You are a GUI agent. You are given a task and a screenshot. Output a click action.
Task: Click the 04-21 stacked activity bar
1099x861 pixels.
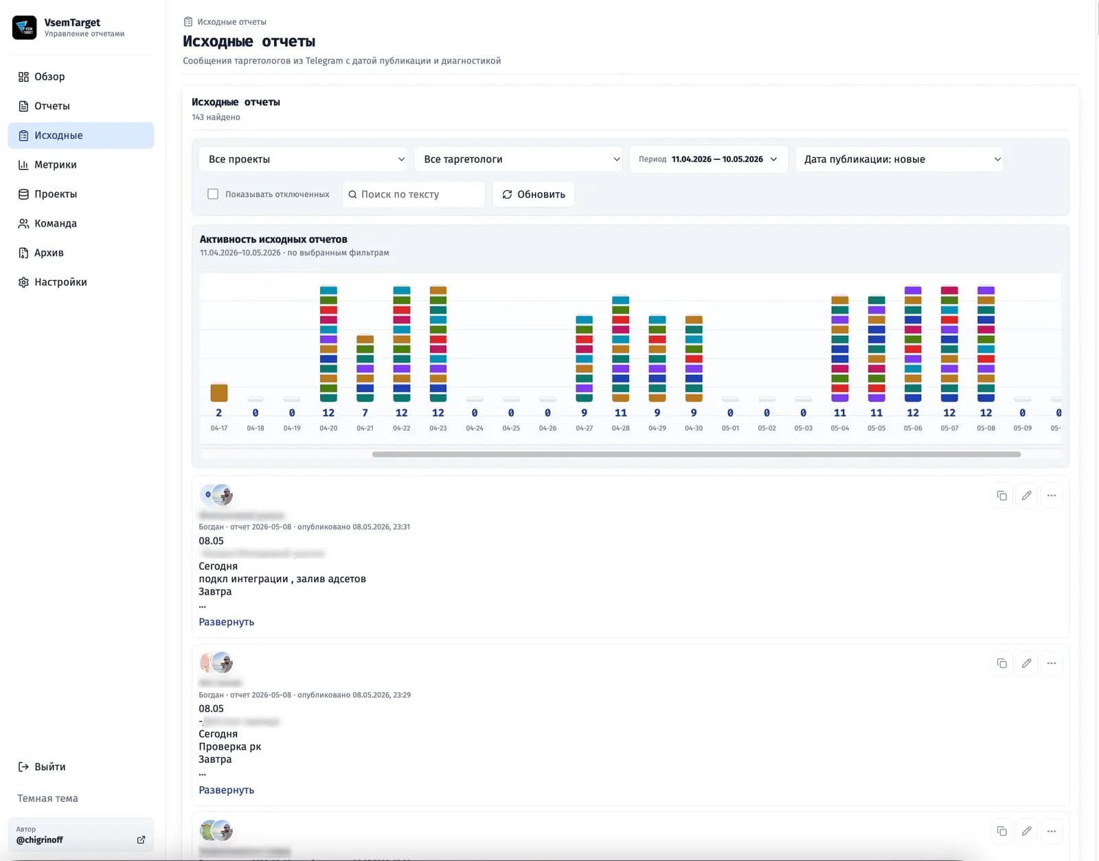click(365, 369)
